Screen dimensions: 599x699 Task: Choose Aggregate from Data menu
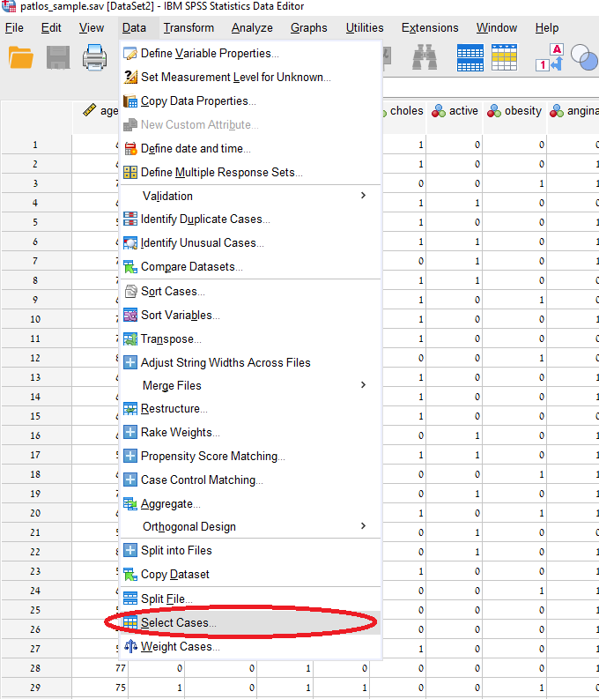[x=170, y=504]
